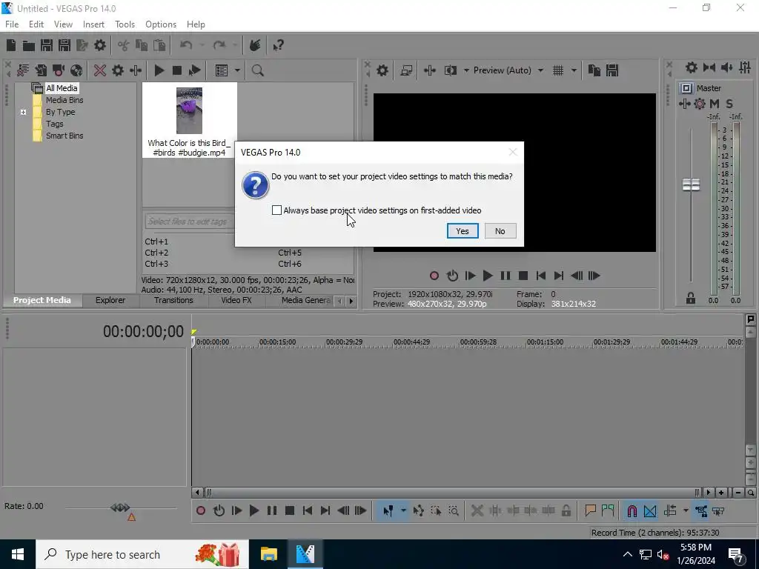Click Loop Playback in timeline transport
The image size is (759, 569).
point(219,511)
